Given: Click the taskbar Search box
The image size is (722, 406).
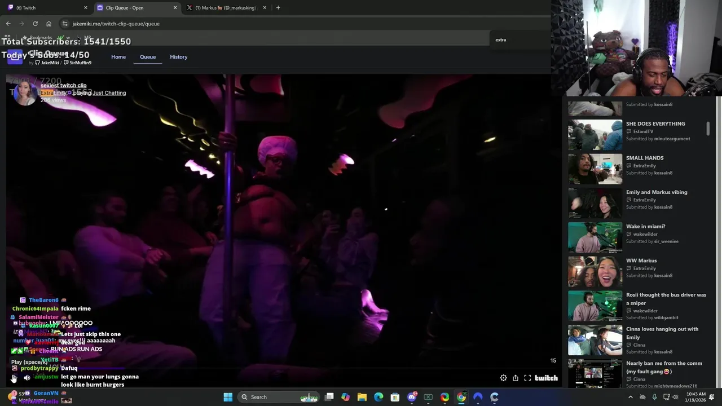Looking at the screenshot, I should 279,397.
